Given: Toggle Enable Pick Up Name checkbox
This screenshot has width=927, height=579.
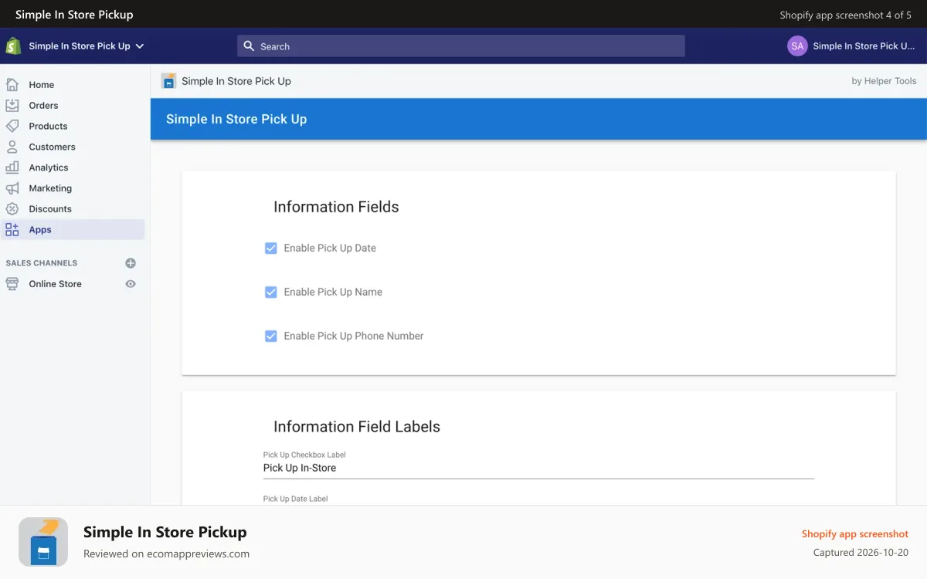Looking at the screenshot, I should click(271, 292).
